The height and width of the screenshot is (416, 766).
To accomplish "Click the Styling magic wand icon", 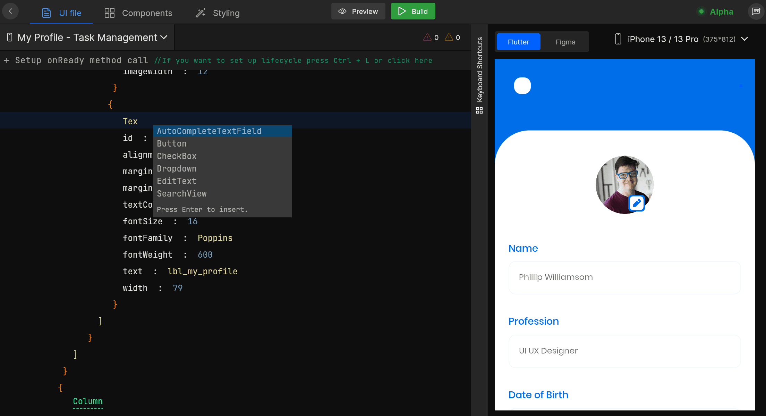I will coord(201,13).
